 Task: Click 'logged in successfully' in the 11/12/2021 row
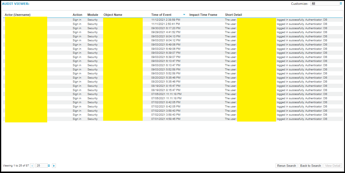tap(290, 20)
